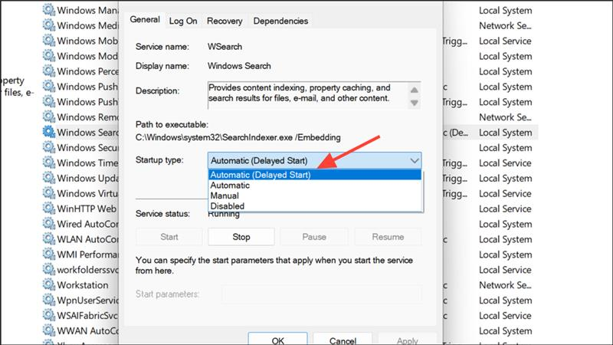The height and width of the screenshot is (345, 613).
Task: Click the WSearch service name value
Action: pos(225,47)
